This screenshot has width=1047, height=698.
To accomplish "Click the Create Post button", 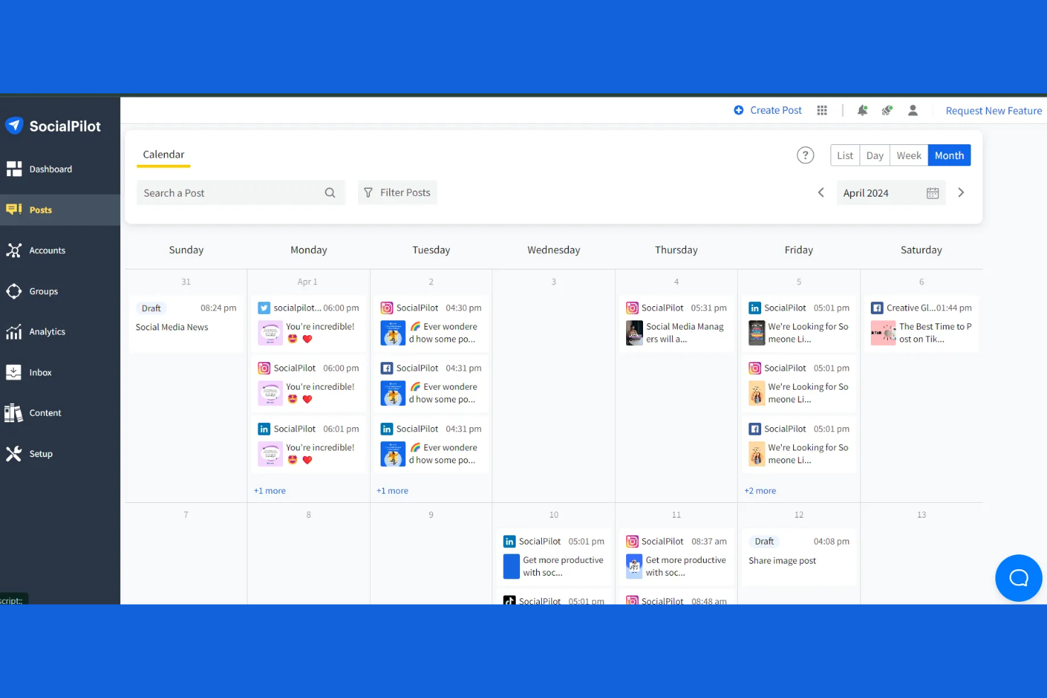I will tap(768, 110).
